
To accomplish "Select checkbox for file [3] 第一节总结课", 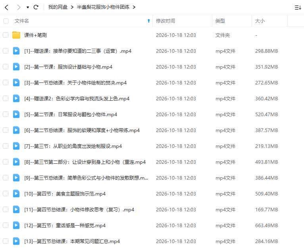I will tap(6, 83).
